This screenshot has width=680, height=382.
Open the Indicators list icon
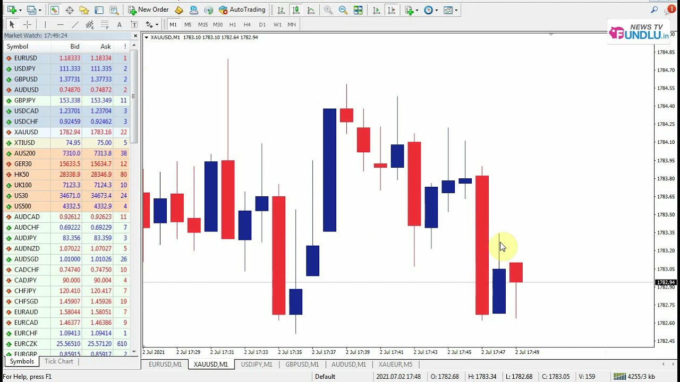(409, 10)
